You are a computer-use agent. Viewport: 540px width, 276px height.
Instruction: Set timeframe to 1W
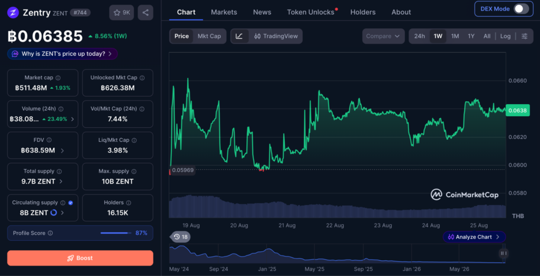[438, 36]
